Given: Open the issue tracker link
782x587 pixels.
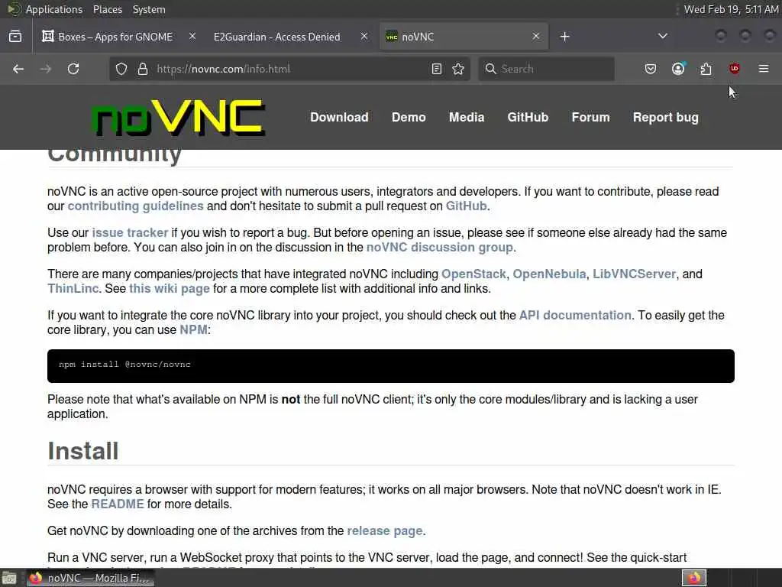Looking at the screenshot, I should (x=130, y=232).
